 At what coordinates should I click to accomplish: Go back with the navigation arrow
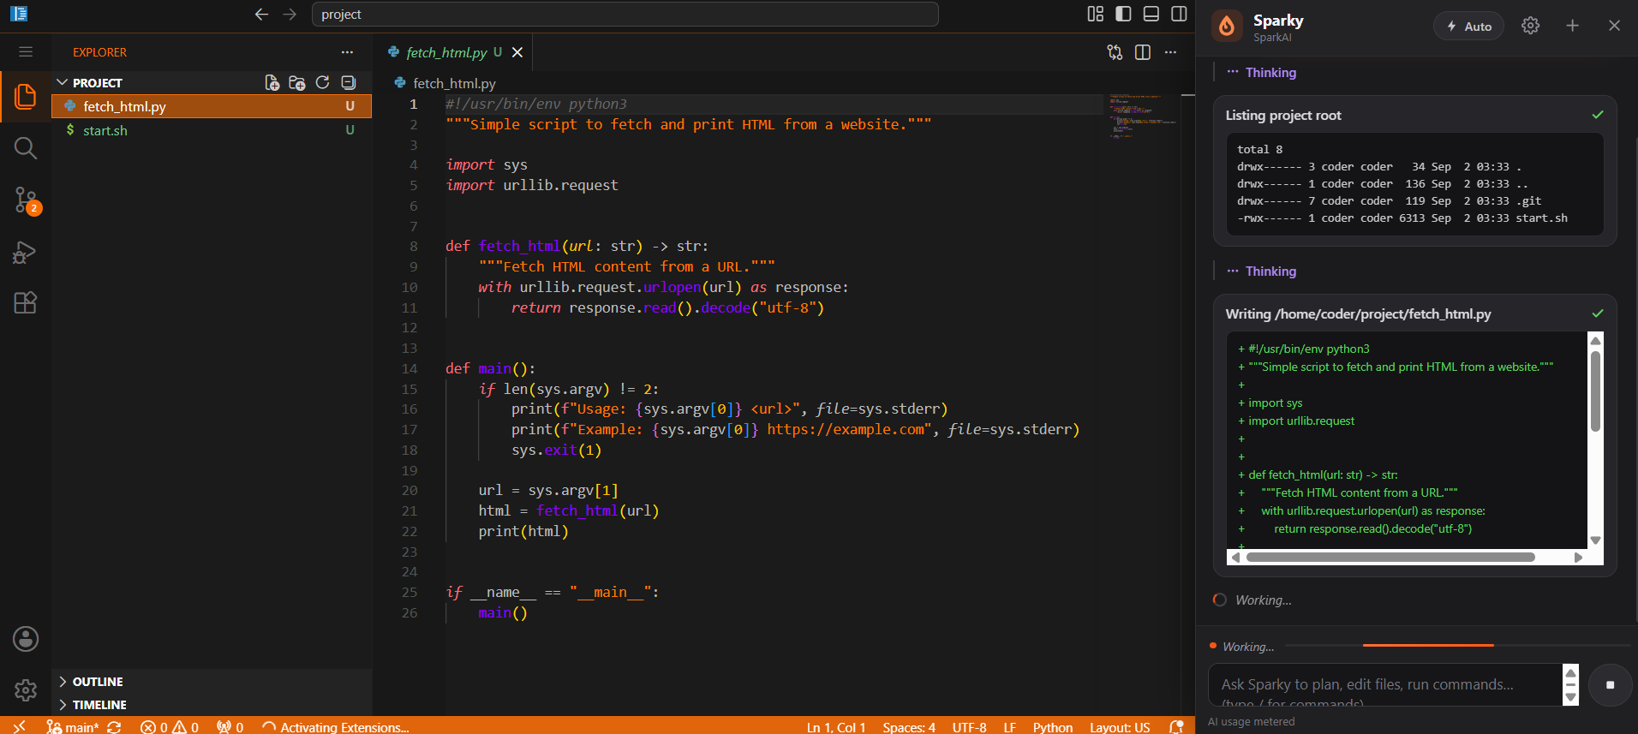[x=261, y=14]
